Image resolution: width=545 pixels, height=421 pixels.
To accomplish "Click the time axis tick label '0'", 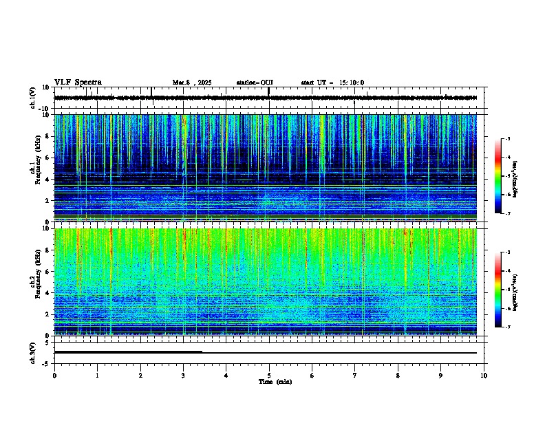I will [54, 376].
